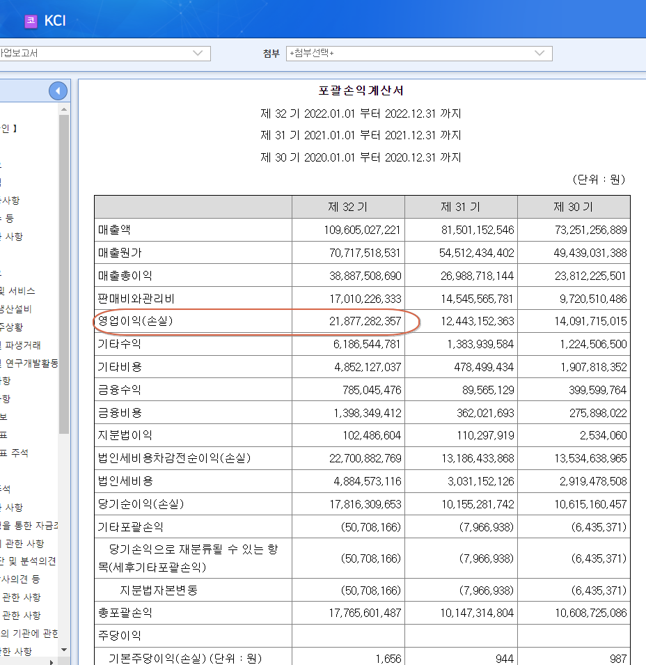Screen dimensions: 646x665
Task: Click the 기본주당이익(손실) row label
Action: 185,658
